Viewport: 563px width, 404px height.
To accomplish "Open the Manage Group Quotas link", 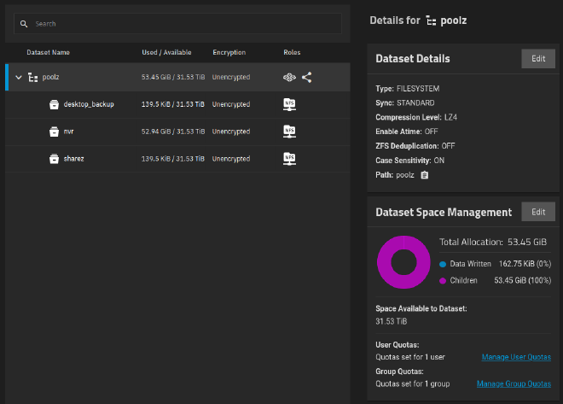I will [514, 384].
